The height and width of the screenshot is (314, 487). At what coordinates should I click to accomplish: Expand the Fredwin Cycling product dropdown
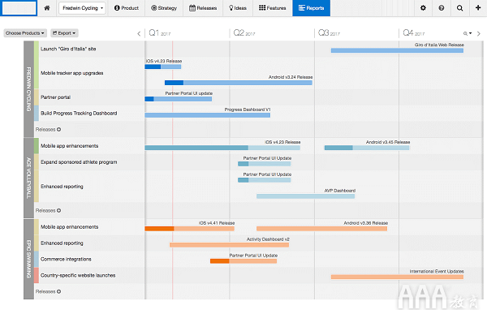click(x=82, y=8)
